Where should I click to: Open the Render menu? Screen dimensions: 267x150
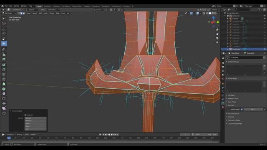(x=17, y=6)
